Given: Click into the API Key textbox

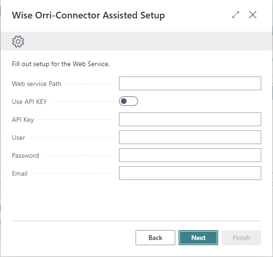Looking at the screenshot, I should [190, 119].
